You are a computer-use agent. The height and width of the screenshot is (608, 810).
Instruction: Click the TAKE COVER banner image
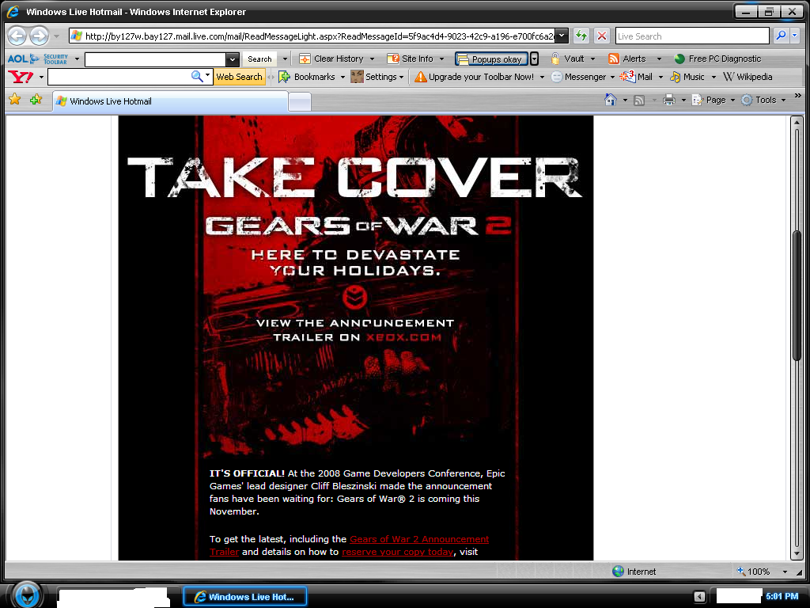(x=355, y=177)
